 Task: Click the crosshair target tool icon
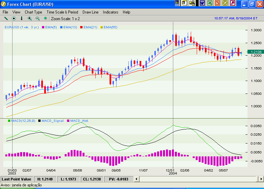click(x=14, y=18)
